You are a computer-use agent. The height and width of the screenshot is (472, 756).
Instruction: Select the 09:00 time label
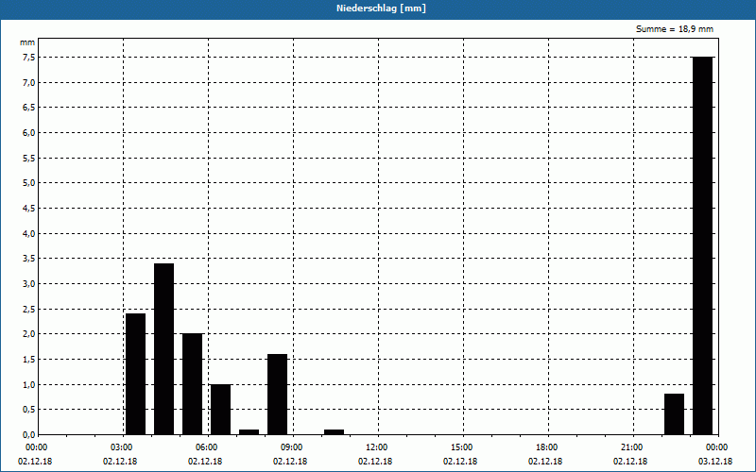click(292, 447)
